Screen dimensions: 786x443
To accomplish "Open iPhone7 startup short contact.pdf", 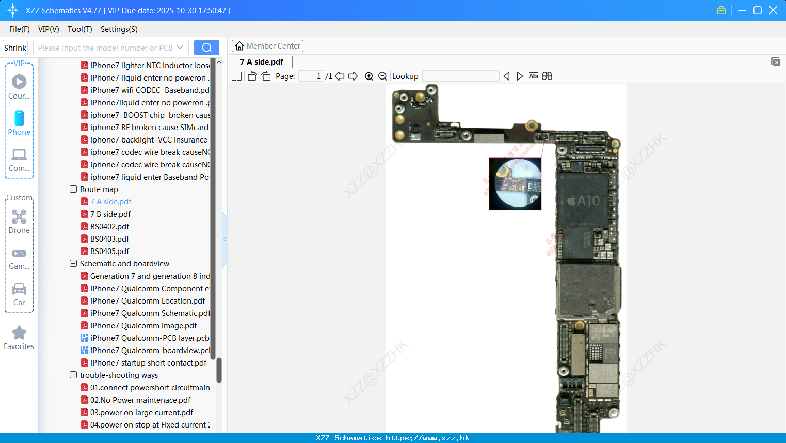I will click(x=148, y=362).
